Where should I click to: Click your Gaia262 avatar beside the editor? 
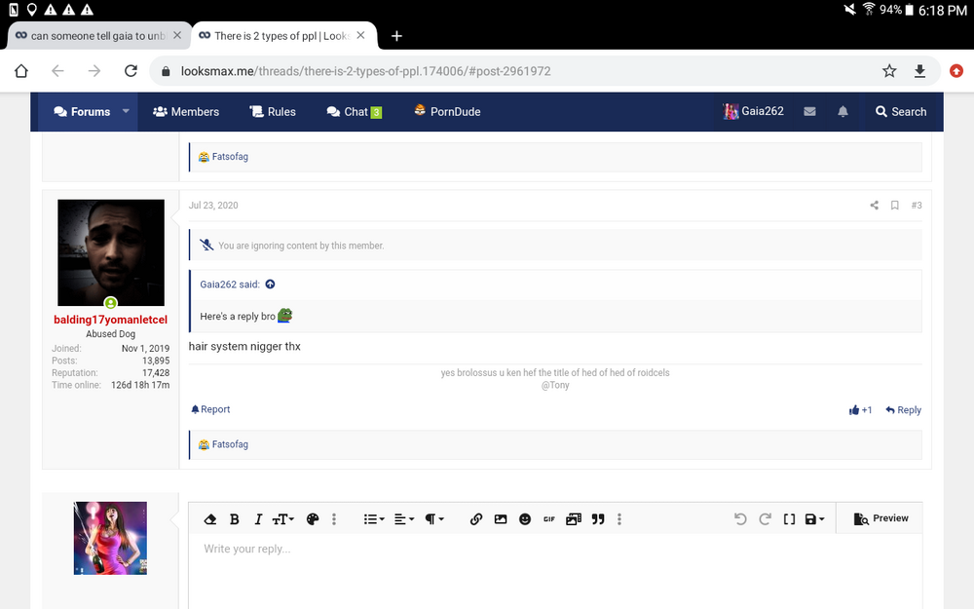(x=111, y=538)
